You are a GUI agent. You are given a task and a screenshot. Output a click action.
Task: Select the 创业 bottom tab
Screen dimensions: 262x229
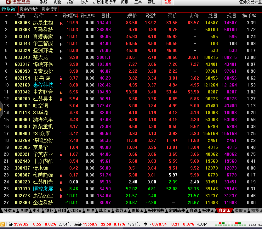[49, 210]
